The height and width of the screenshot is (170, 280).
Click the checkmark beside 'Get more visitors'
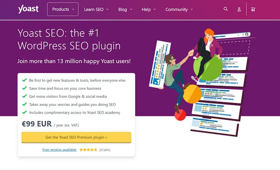(24, 96)
